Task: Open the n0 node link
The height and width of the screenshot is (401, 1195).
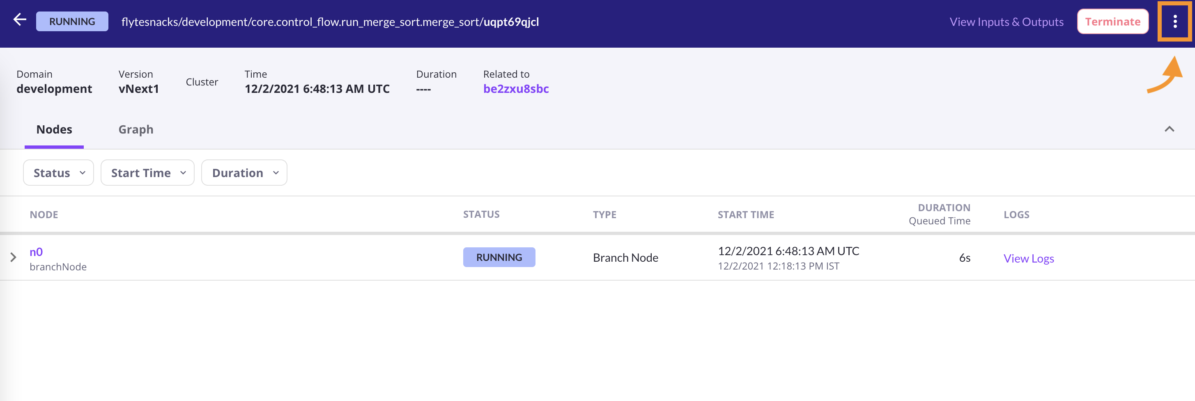Action: pyautogui.click(x=36, y=251)
